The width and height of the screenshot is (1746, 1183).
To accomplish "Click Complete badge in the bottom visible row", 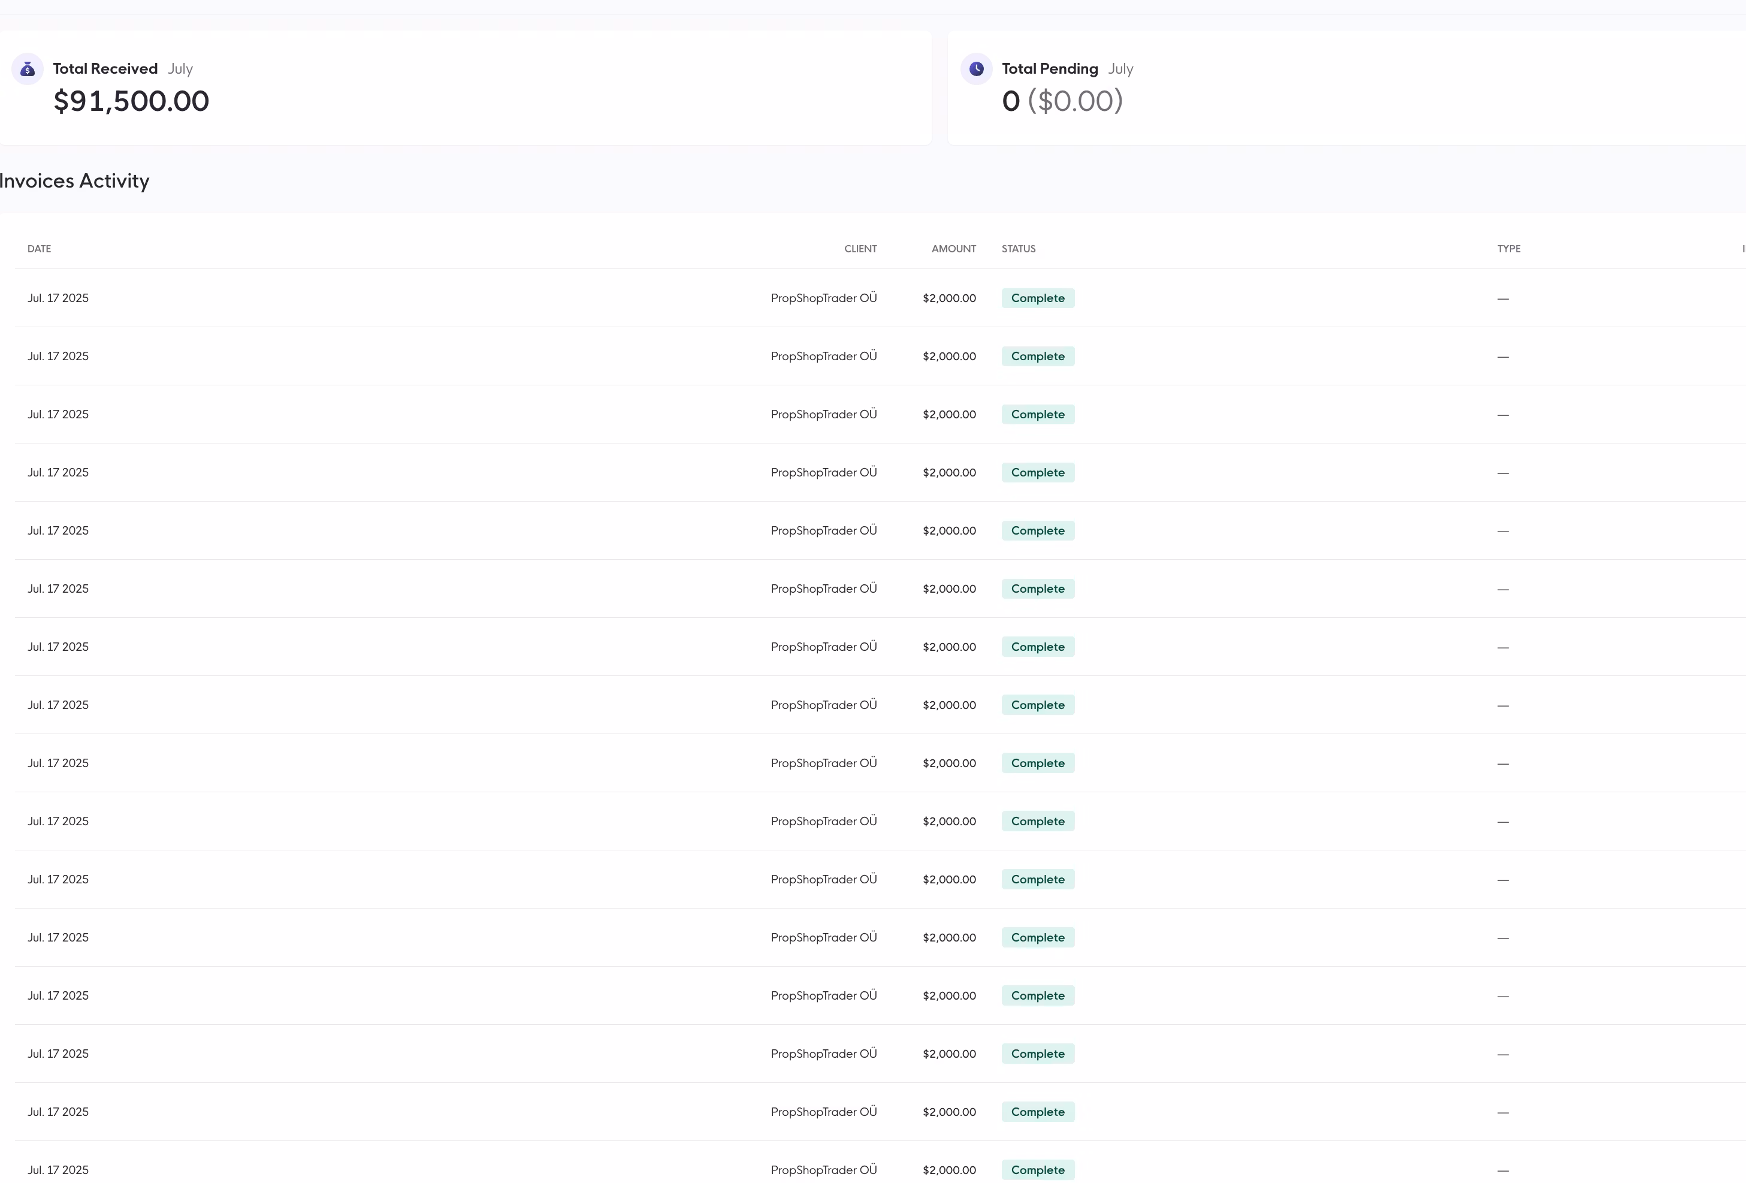I will click(1038, 1170).
